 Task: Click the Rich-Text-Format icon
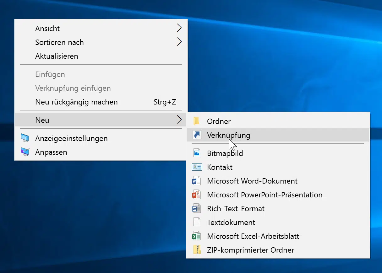196,208
